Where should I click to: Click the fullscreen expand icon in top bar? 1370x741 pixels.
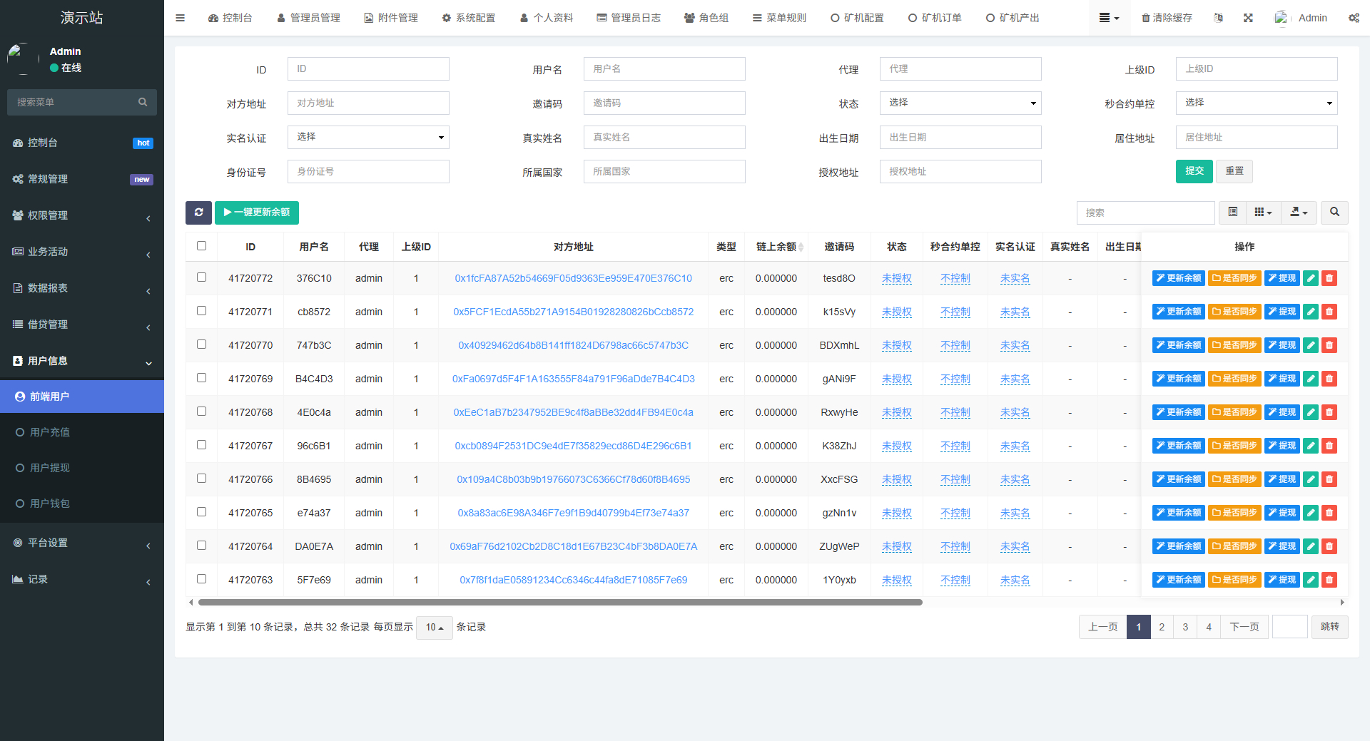tap(1248, 17)
